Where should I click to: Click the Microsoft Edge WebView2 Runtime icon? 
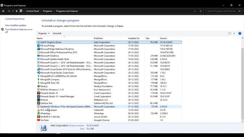click(x=39, y=49)
